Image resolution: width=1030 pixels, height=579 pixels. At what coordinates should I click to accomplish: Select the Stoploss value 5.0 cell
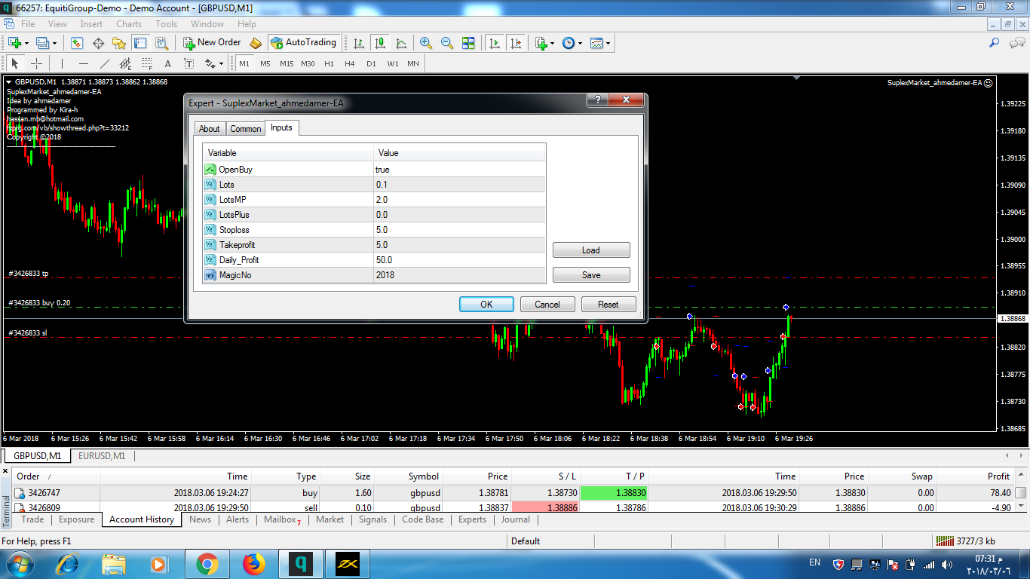[458, 230]
